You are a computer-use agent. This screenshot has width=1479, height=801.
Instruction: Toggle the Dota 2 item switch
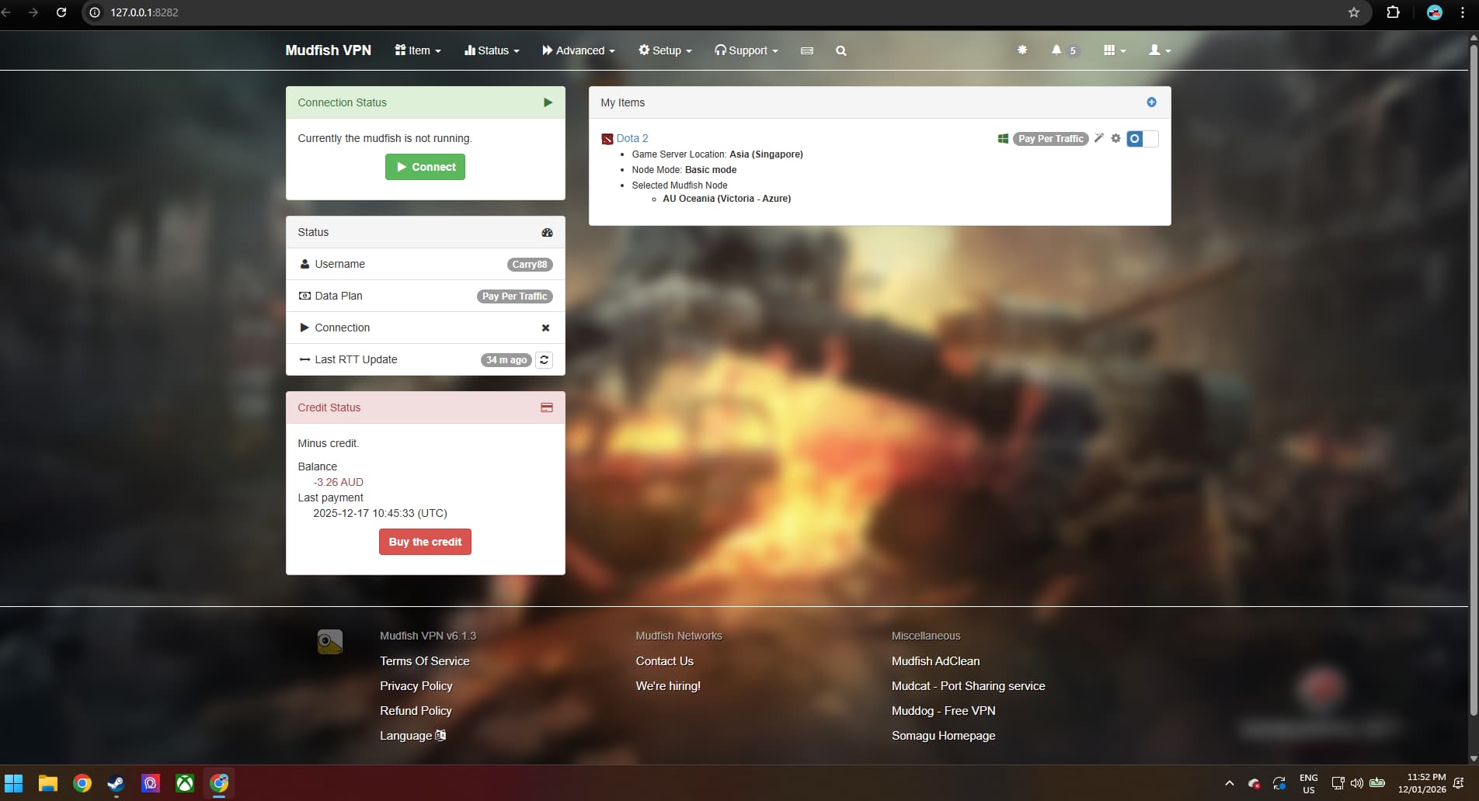pyautogui.click(x=1142, y=139)
